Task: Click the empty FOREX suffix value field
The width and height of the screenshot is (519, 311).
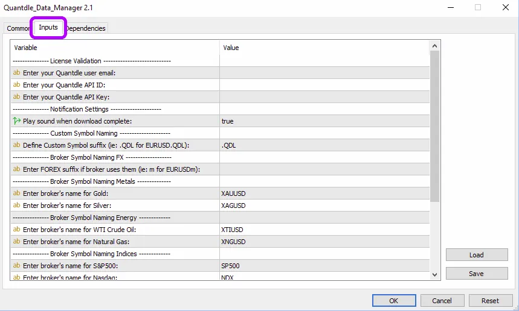Action: click(324, 169)
